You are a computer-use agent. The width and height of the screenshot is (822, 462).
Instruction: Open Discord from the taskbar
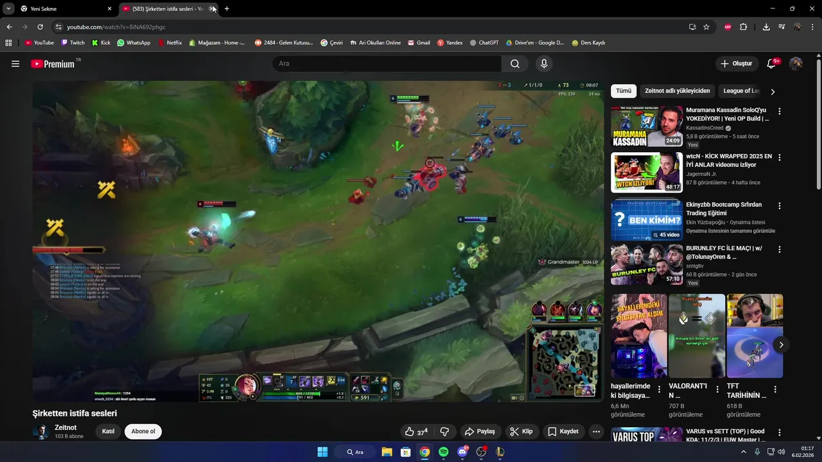462,452
